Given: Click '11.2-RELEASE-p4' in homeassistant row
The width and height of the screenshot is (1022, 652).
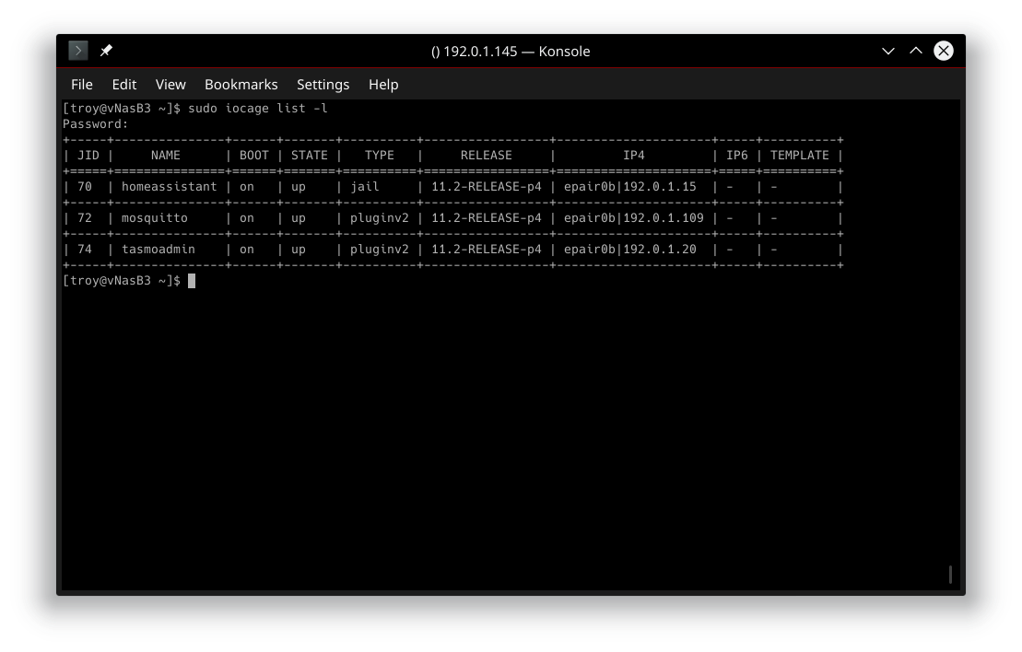Looking at the screenshot, I should point(487,187).
